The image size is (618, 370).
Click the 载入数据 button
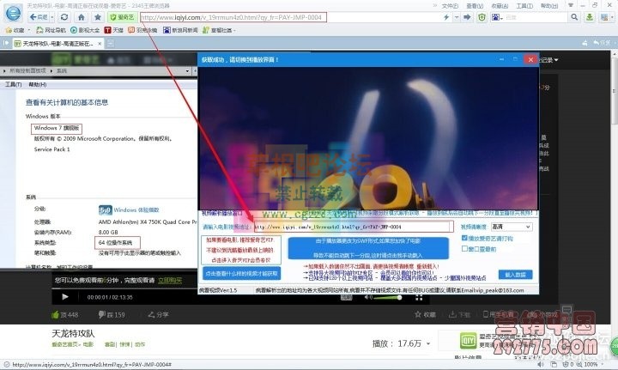pyautogui.click(x=515, y=274)
